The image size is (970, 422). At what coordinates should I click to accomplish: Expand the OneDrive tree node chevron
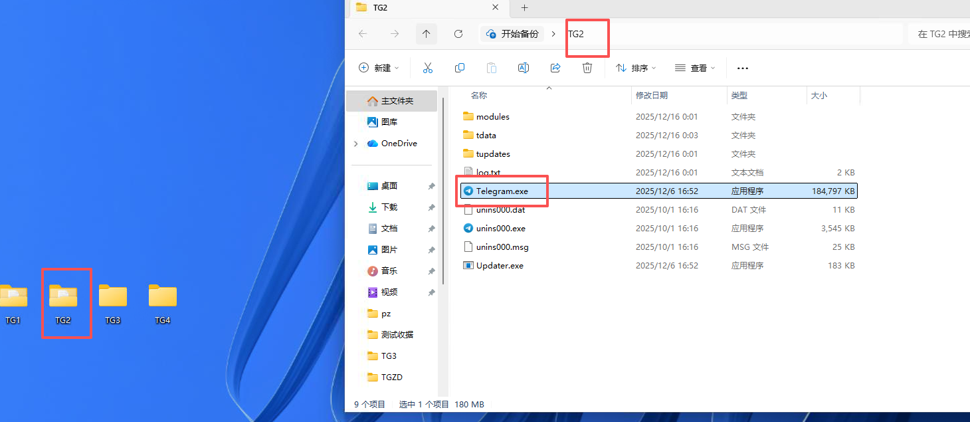[x=356, y=144]
